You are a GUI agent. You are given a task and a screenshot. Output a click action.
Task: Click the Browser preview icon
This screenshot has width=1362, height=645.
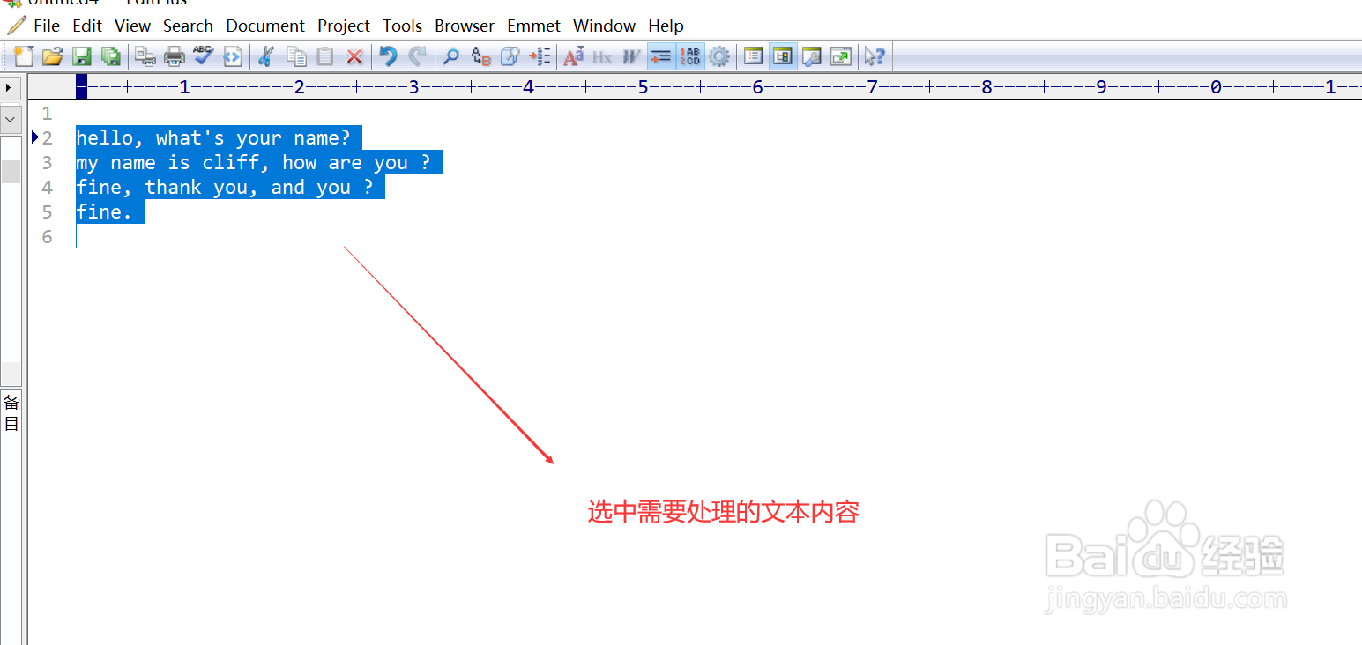tap(811, 56)
